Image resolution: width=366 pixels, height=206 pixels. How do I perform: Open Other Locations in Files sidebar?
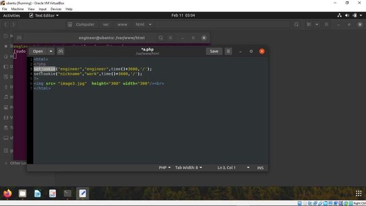[15, 163]
